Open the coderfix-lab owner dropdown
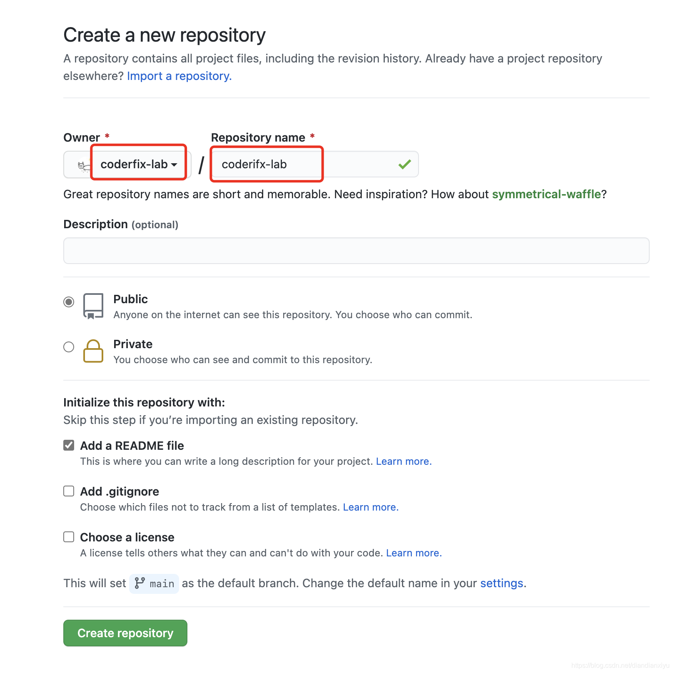 [138, 165]
